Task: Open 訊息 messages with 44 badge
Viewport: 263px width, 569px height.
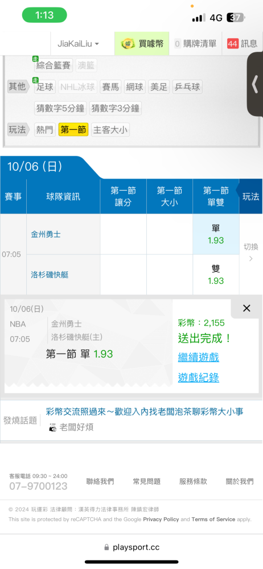Action: tap(243, 44)
